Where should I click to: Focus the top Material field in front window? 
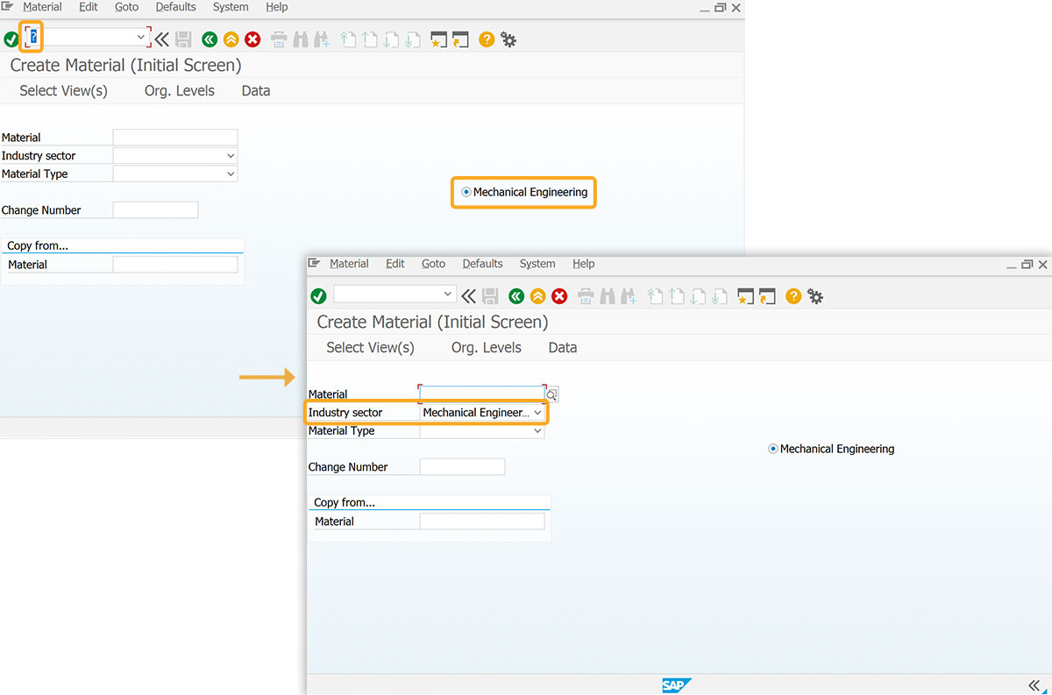482,394
